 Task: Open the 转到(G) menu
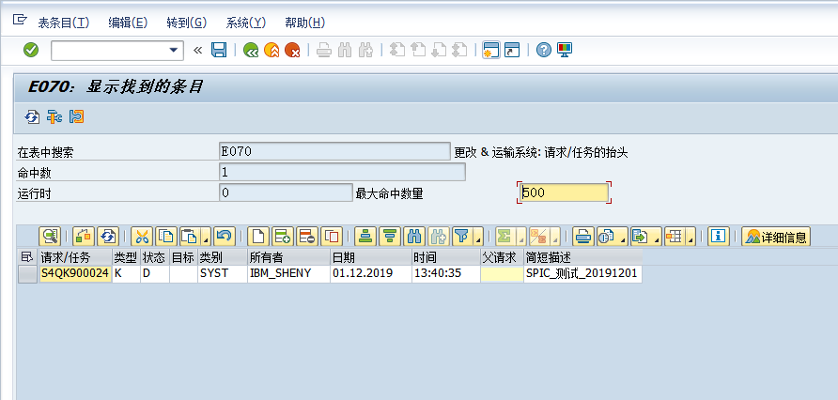click(187, 23)
